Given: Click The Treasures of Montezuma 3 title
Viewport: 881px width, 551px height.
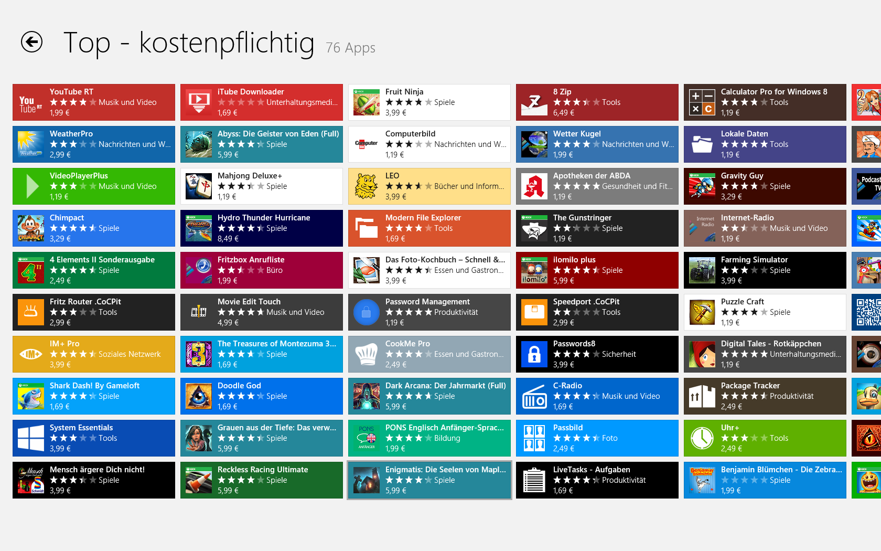Looking at the screenshot, I should [277, 344].
